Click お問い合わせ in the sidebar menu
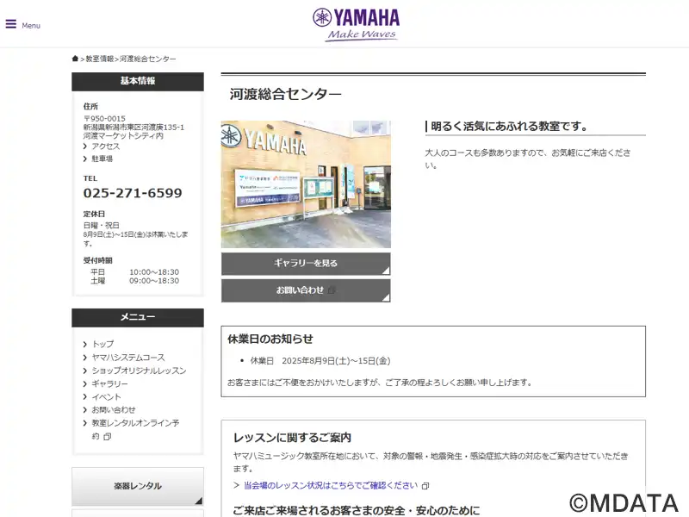 point(114,410)
